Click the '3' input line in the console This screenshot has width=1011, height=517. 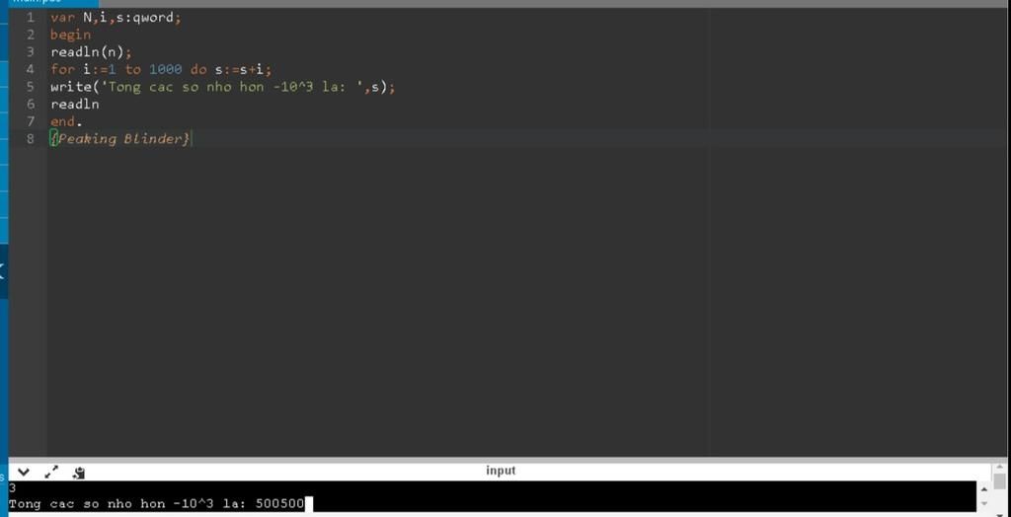point(12,488)
